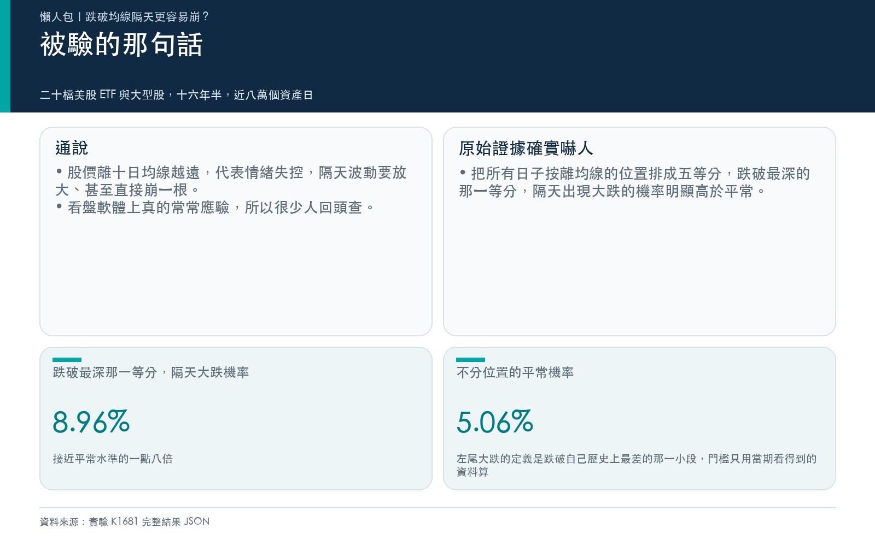Select the subtitle about 二十檔美股 ETF 與大型股

[176, 95]
